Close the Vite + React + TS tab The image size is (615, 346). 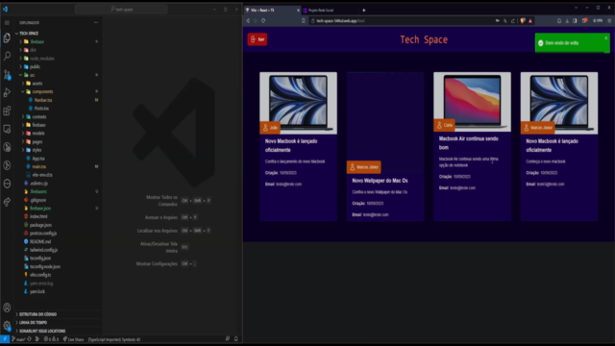[x=298, y=11]
